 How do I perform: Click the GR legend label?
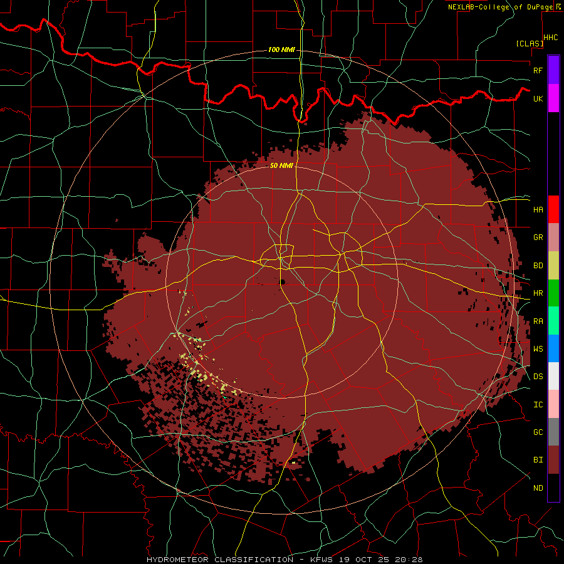pyautogui.click(x=538, y=238)
